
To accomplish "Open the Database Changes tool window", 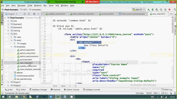I will [x=38, y=90].
